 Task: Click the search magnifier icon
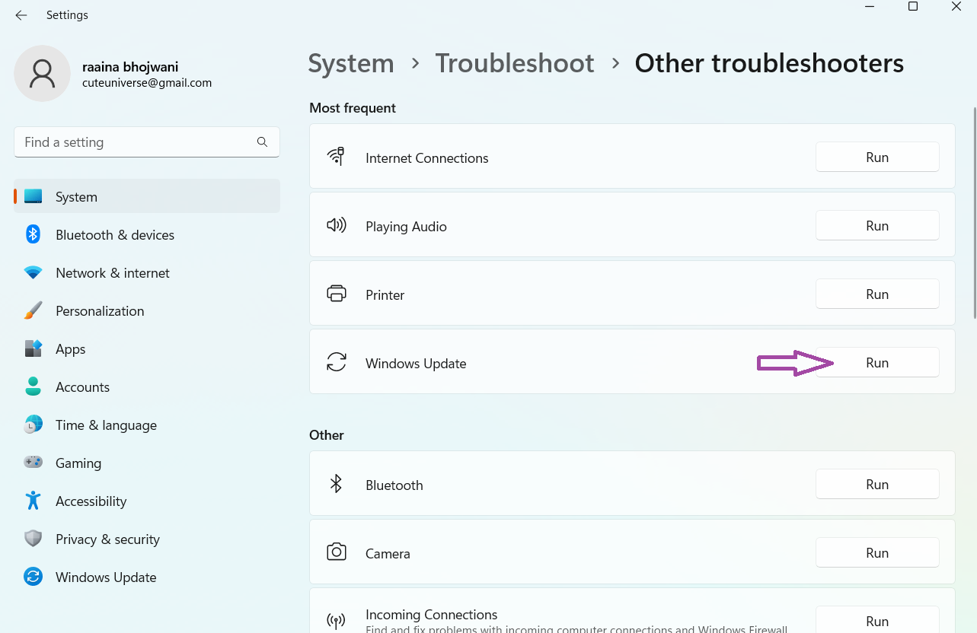[x=262, y=142]
